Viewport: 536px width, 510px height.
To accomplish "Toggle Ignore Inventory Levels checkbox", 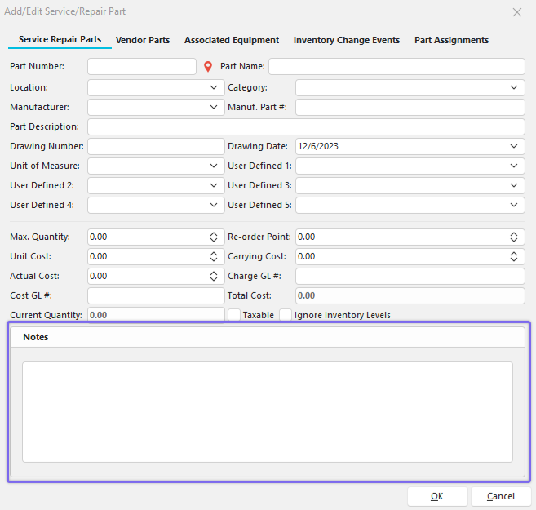I will coord(286,315).
